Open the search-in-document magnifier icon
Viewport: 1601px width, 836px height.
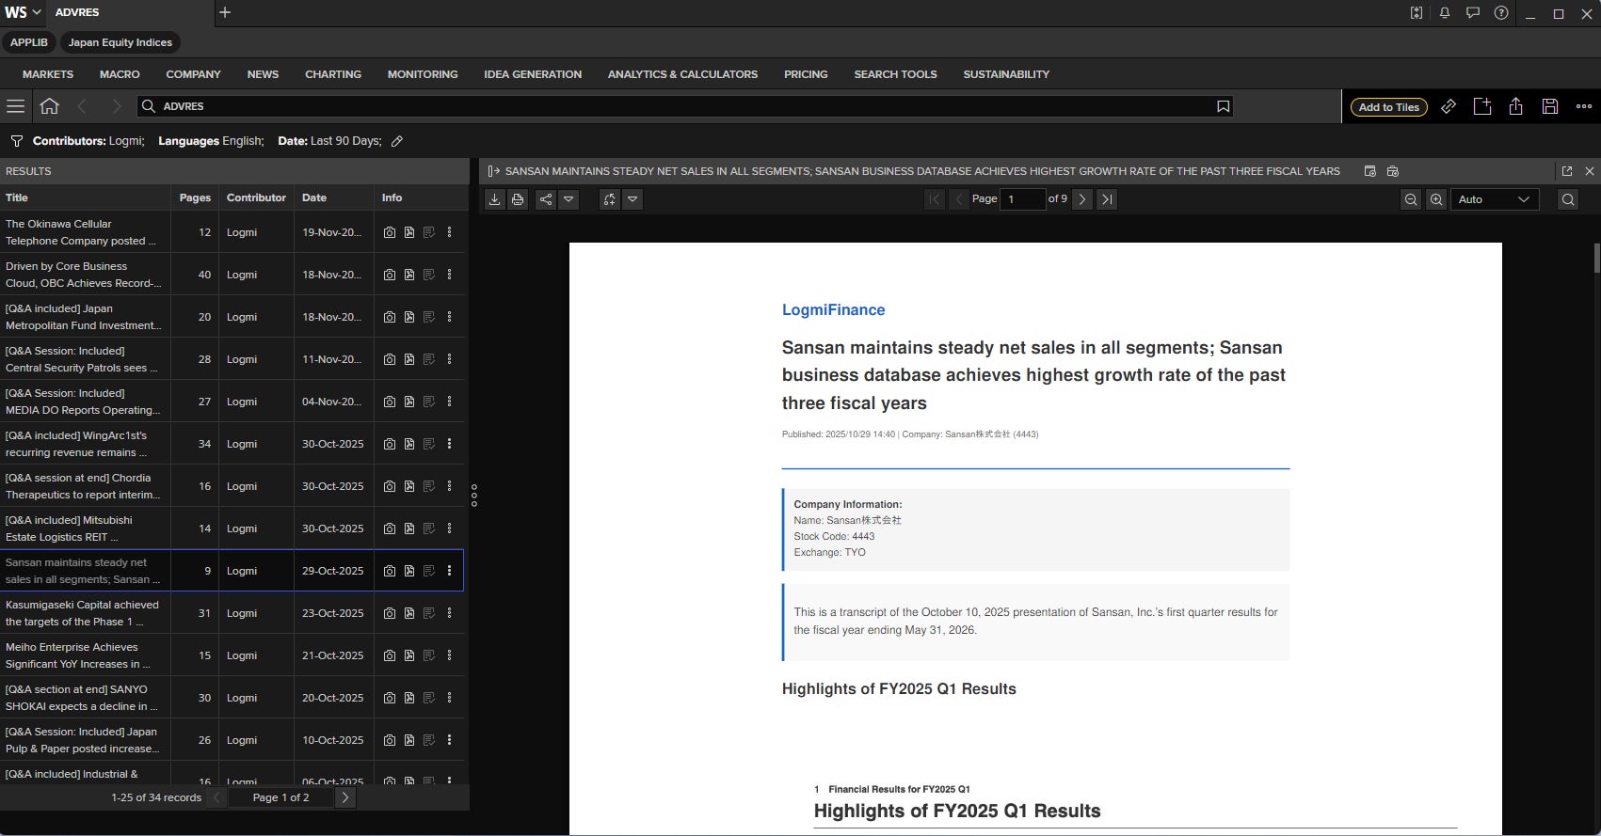click(1567, 199)
